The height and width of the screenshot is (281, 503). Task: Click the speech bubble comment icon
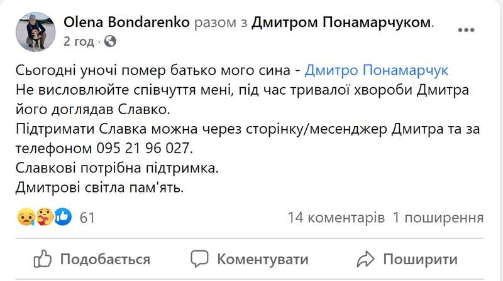coord(200,258)
